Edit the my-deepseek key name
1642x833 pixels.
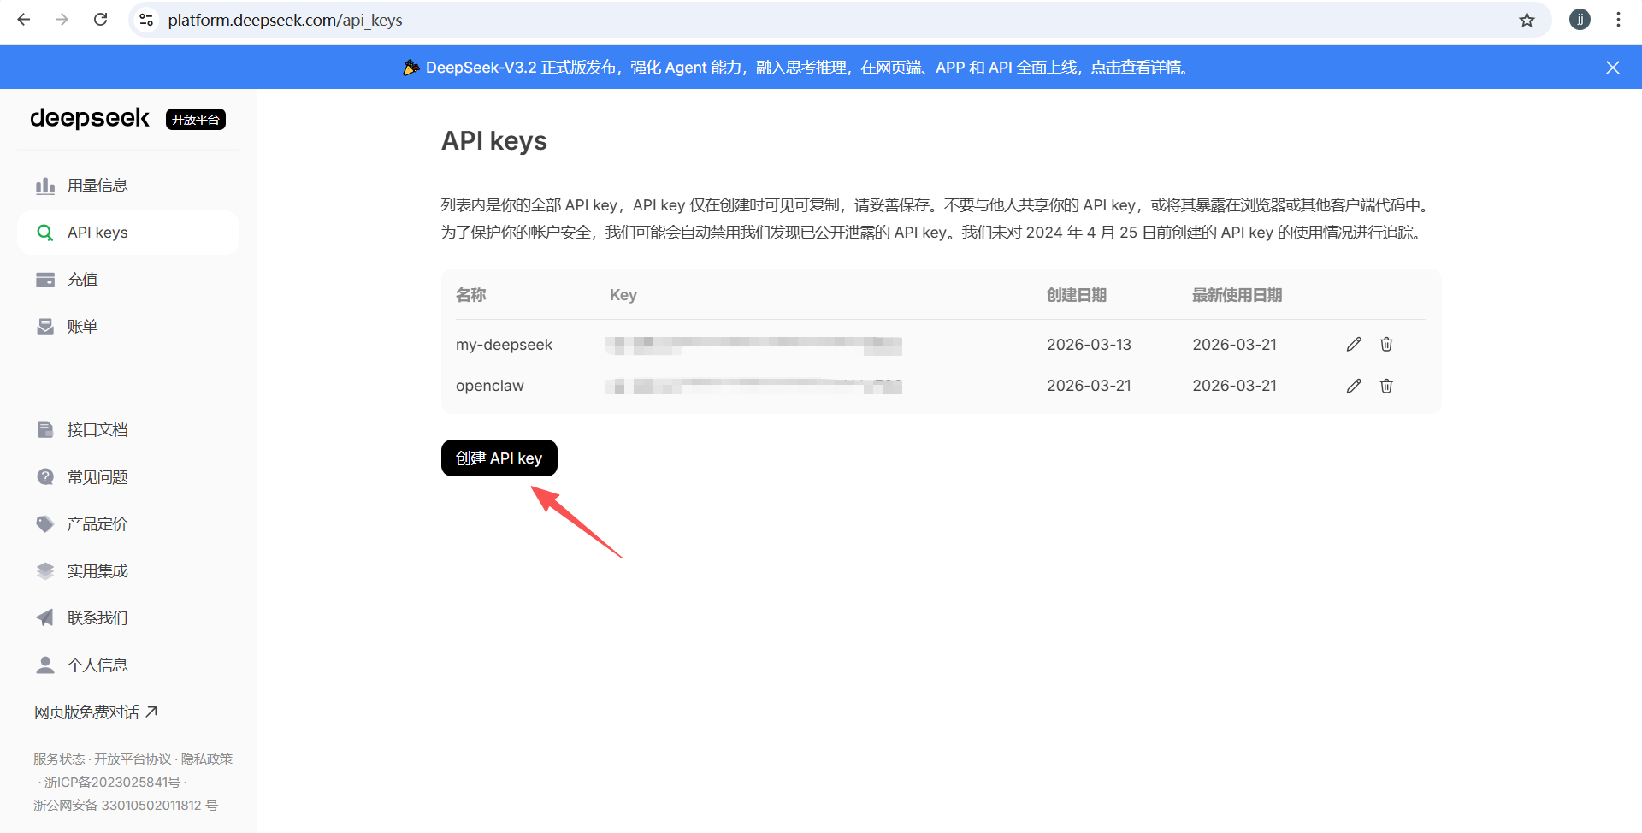point(1354,344)
